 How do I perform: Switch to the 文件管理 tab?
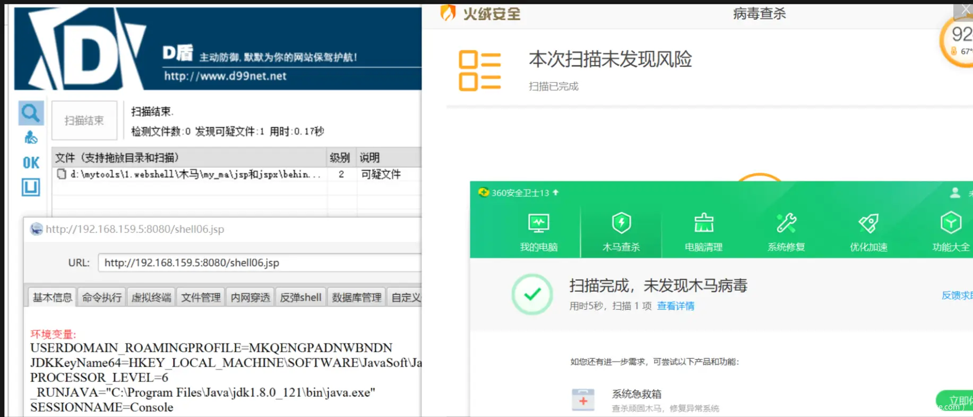pyautogui.click(x=201, y=298)
